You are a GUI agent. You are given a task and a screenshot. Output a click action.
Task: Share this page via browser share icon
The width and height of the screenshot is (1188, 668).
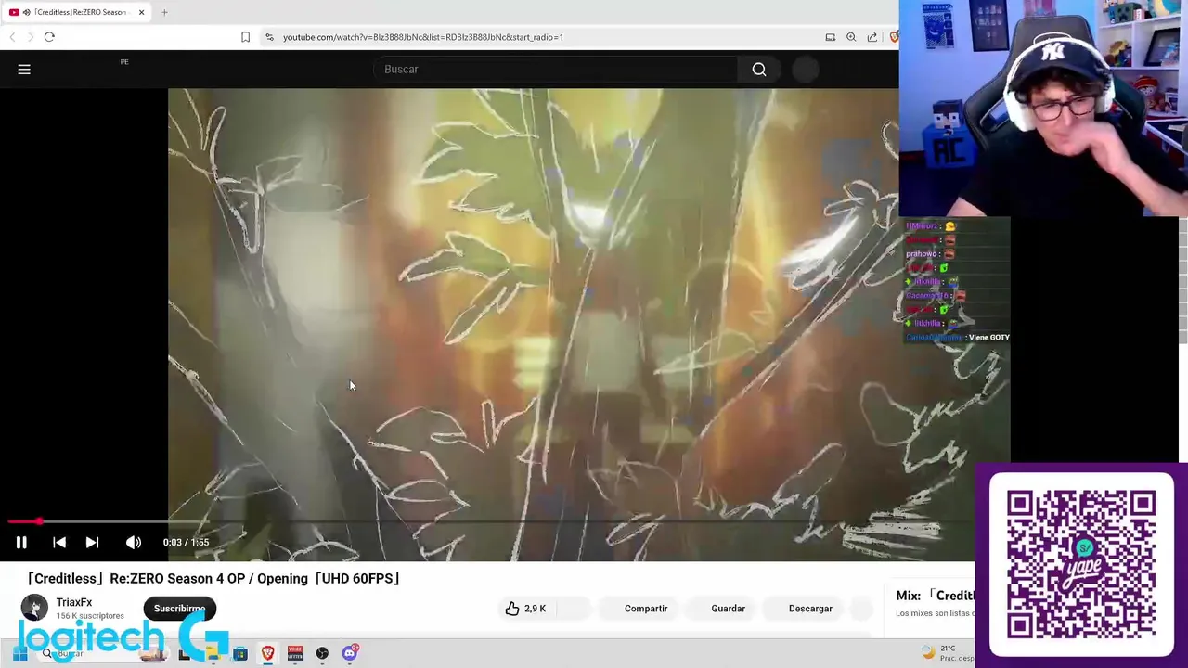pyautogui.click(x=872, y=37)
